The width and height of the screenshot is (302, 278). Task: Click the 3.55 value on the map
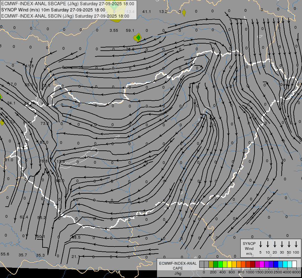114,31
